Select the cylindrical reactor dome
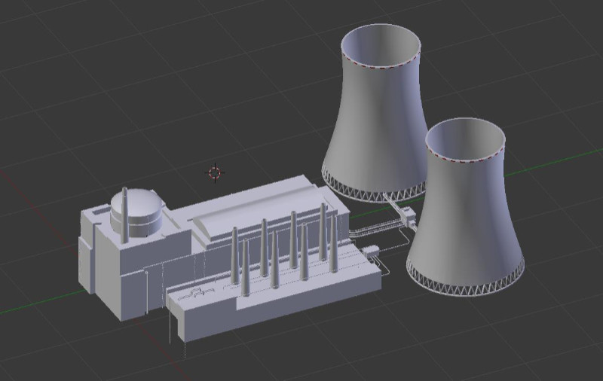The height and width of the screenshot is (381, 603). tap(138, 213)
